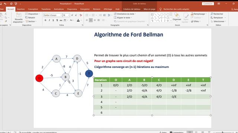
Task: Expand the Section dropdown
Action: [x=31, y=21]
